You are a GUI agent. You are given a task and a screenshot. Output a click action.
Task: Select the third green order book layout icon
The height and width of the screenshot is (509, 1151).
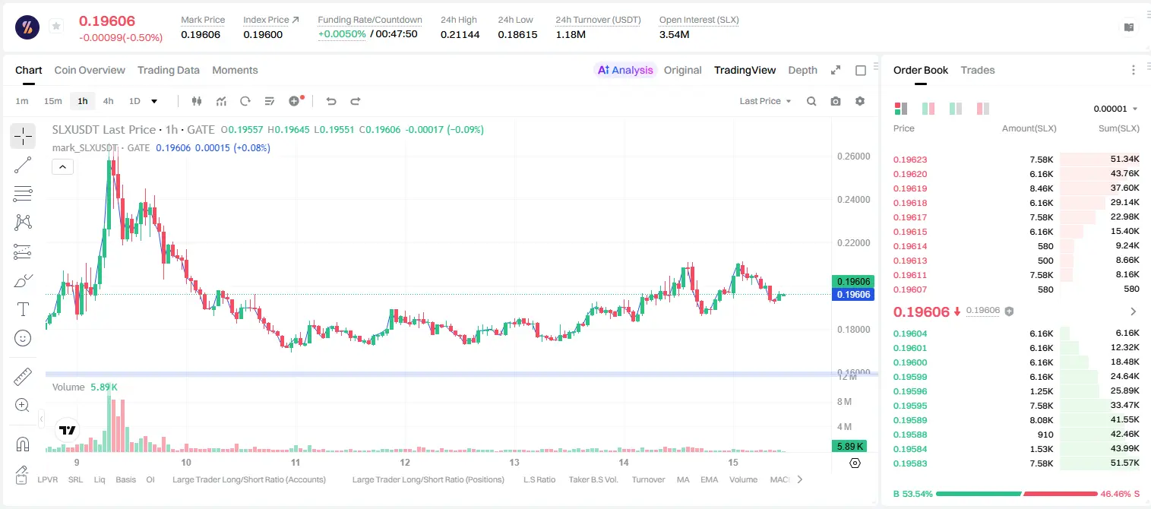pyautogui.click(x=956, y=109)
